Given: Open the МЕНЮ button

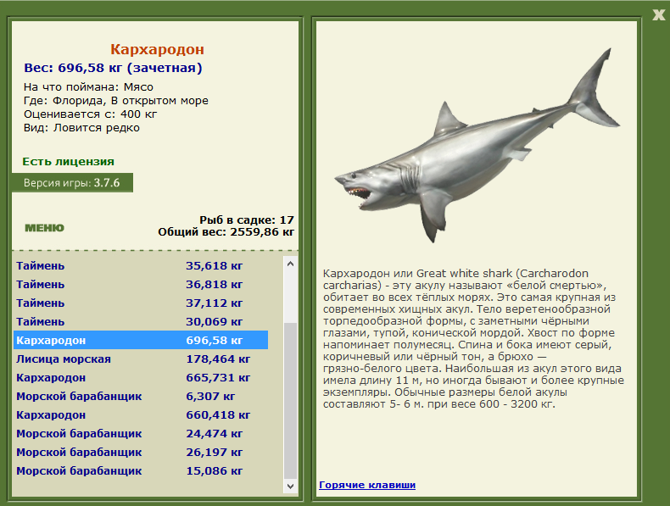Looking at the screenshot, I should pos(44,228).
